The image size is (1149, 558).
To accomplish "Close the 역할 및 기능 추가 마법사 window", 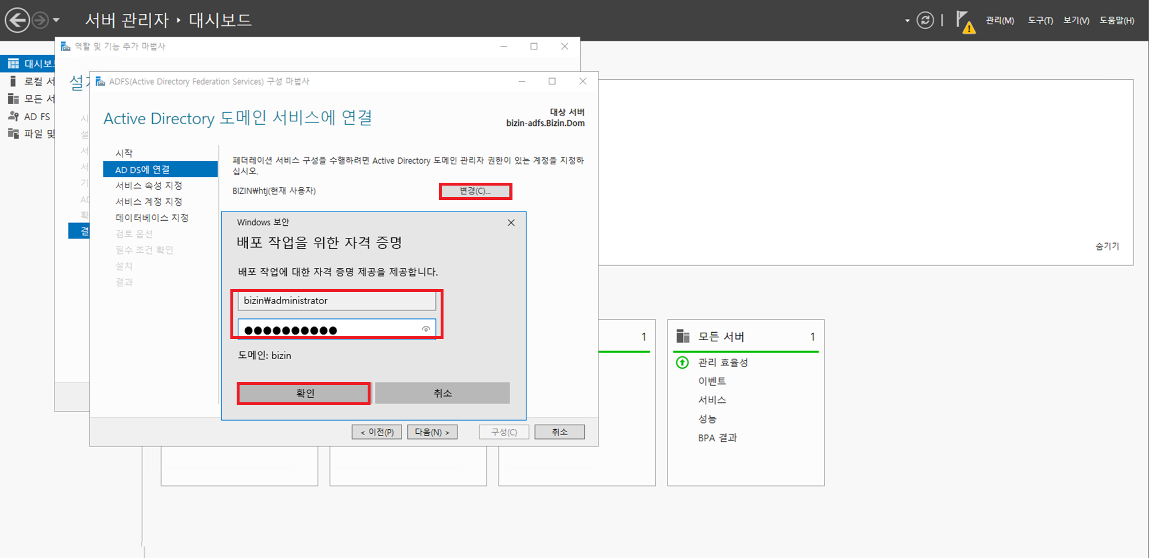I will tap(565, 47).
